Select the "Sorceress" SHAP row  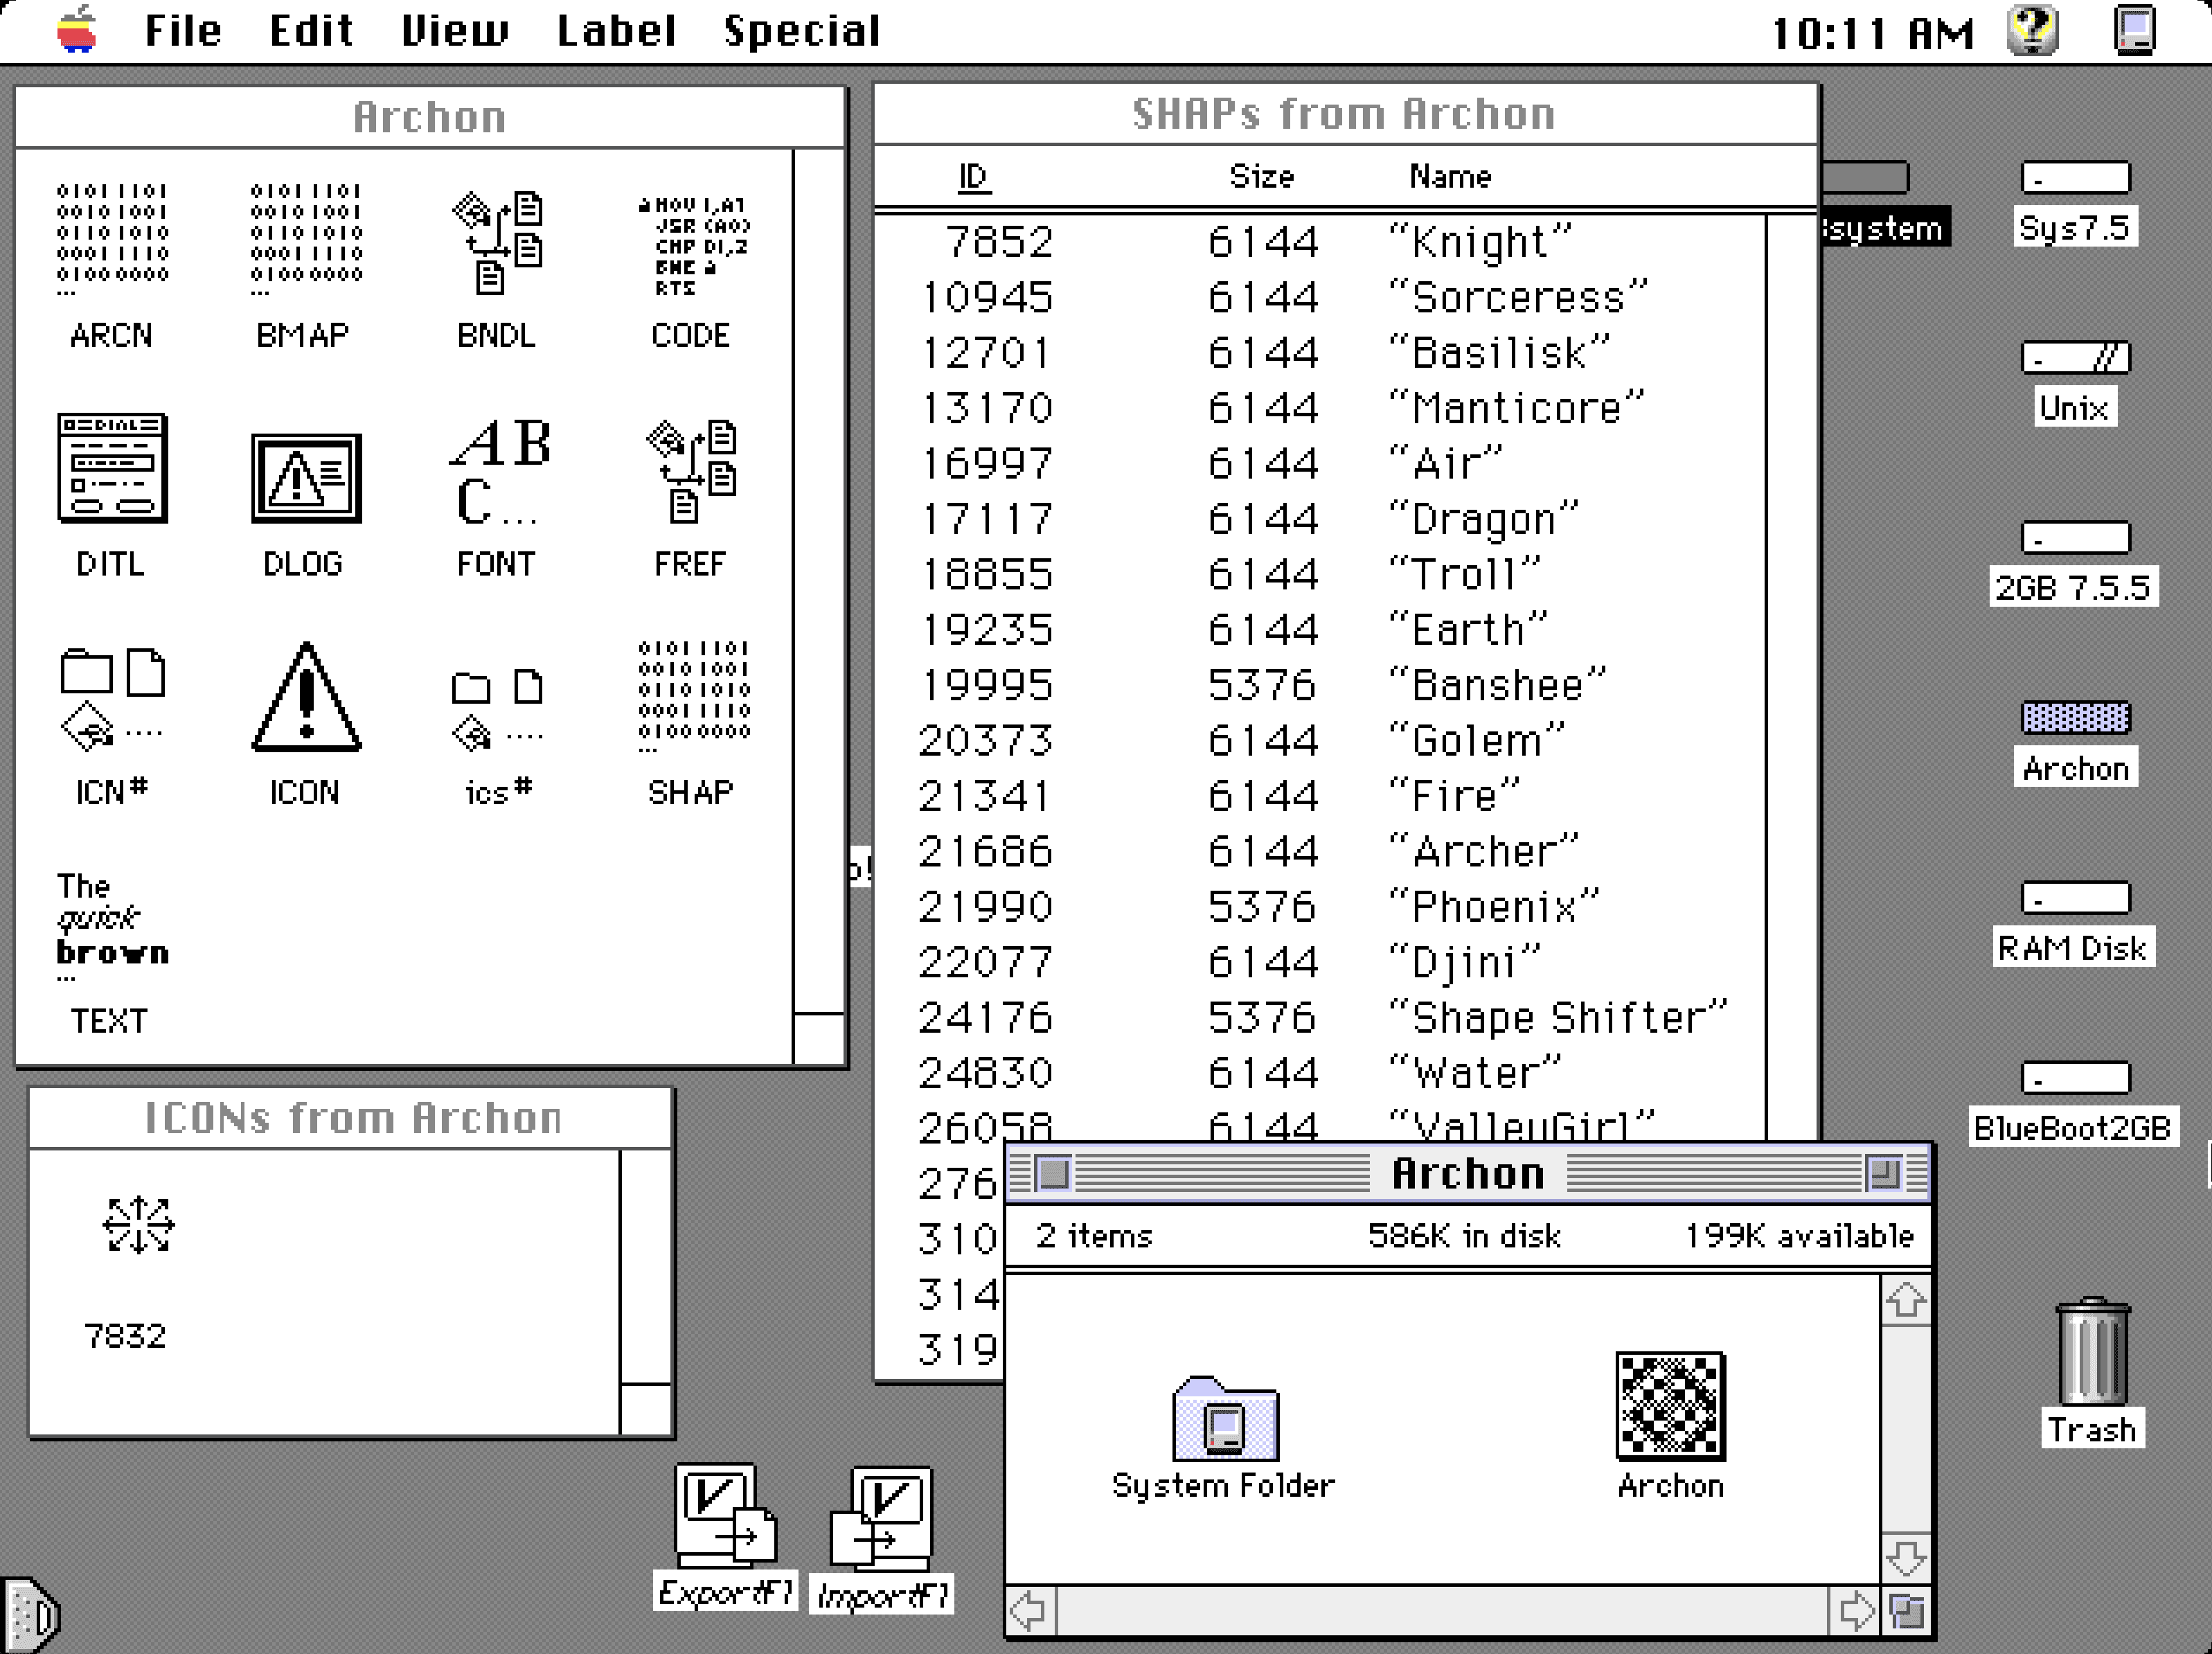click(1320, 297)
